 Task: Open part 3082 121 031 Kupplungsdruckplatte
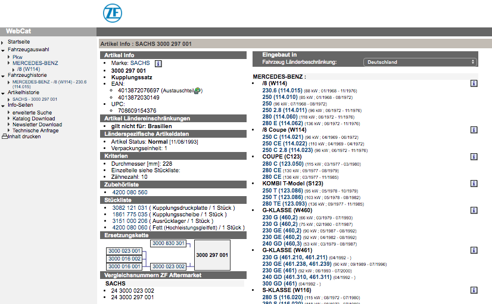coord(130,208)
